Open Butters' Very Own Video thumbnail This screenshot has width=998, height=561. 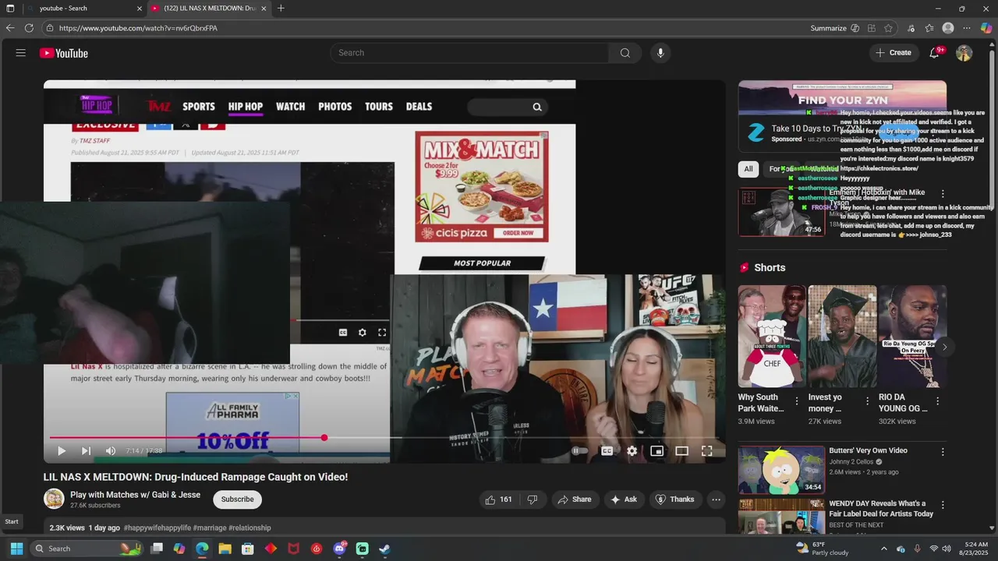click(x=781, y=470)
